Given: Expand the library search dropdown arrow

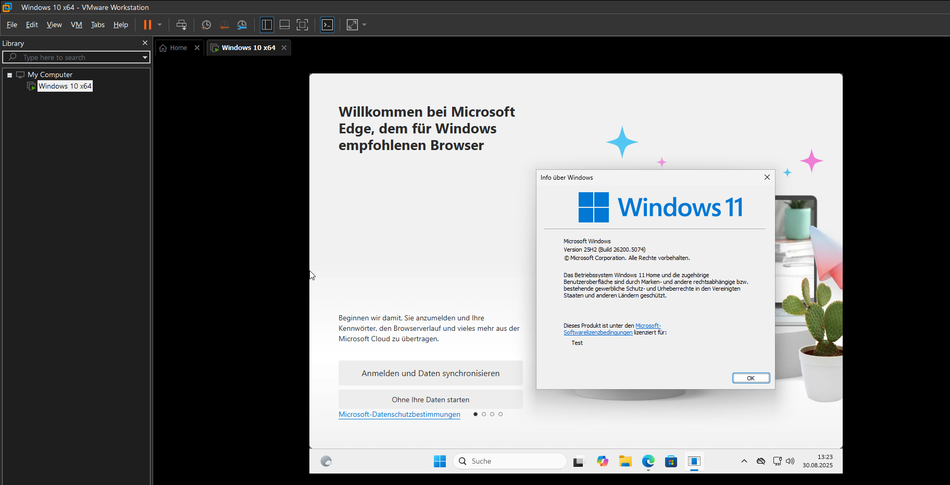Looking at the screenshot, I should [145, 57].
